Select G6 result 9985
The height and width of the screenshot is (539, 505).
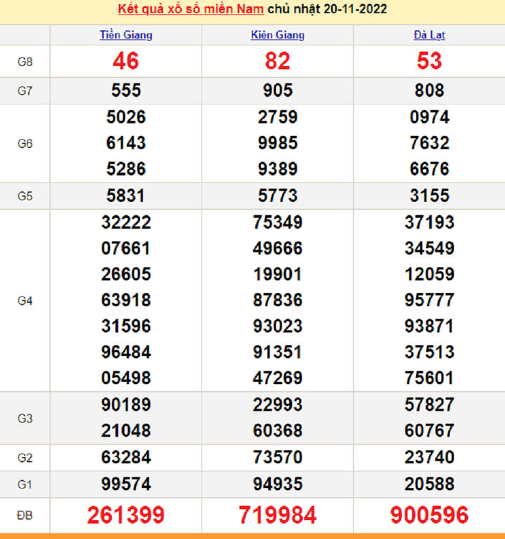pyautogui.click(x=277, y=143)
